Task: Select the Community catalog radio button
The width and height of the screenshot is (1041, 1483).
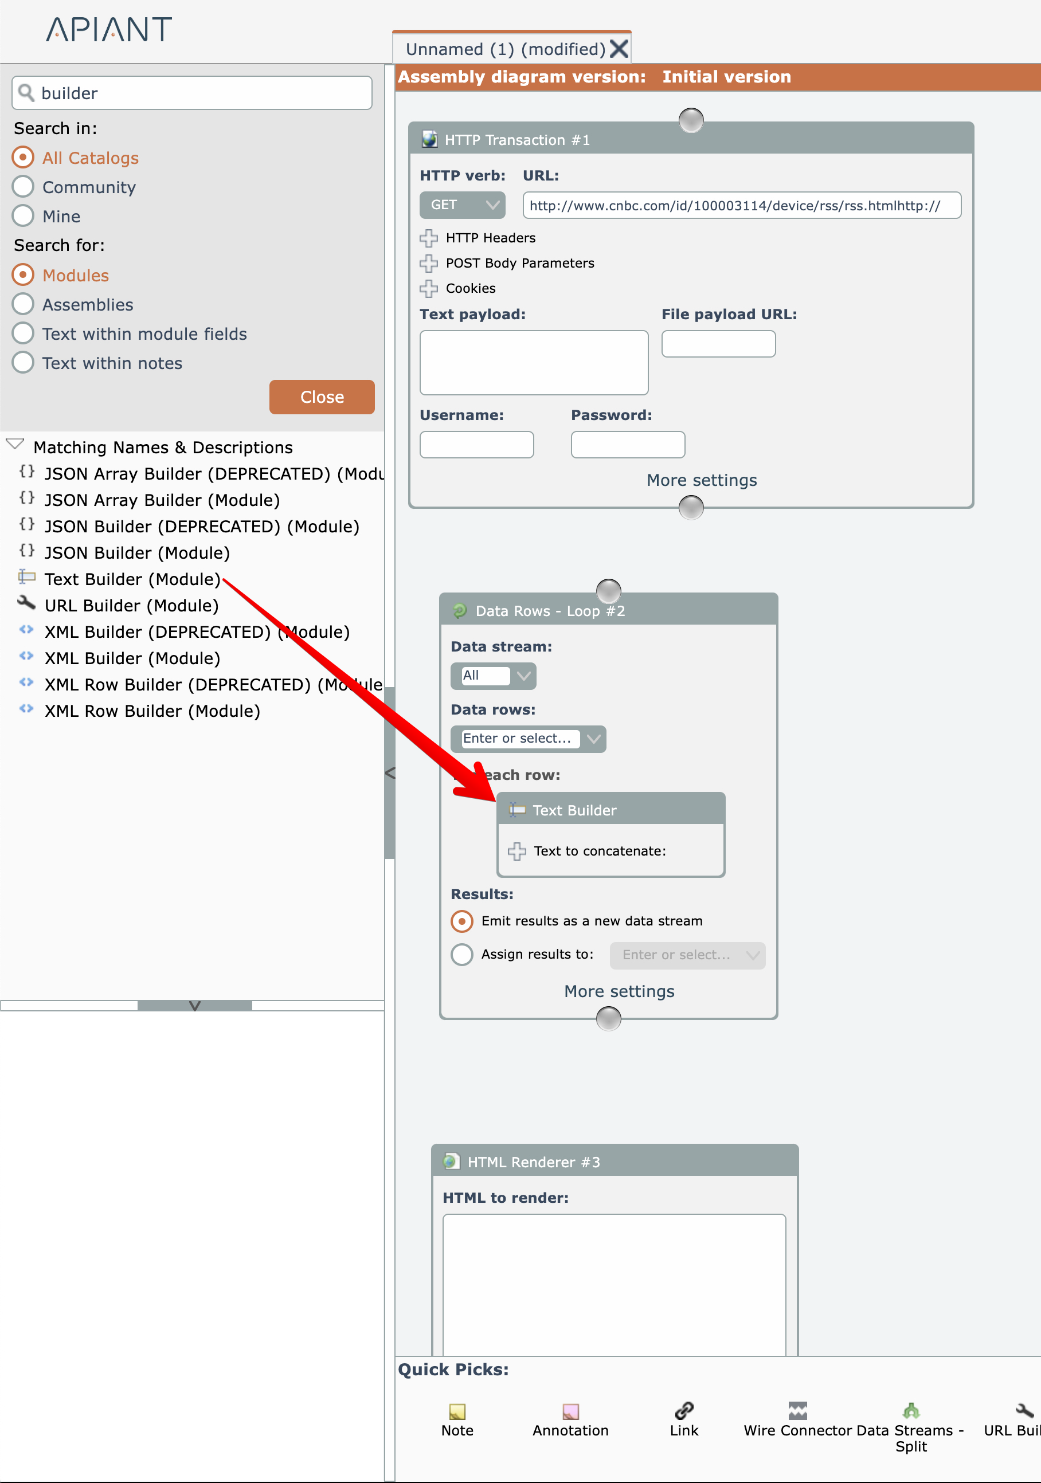Action: 24,187
